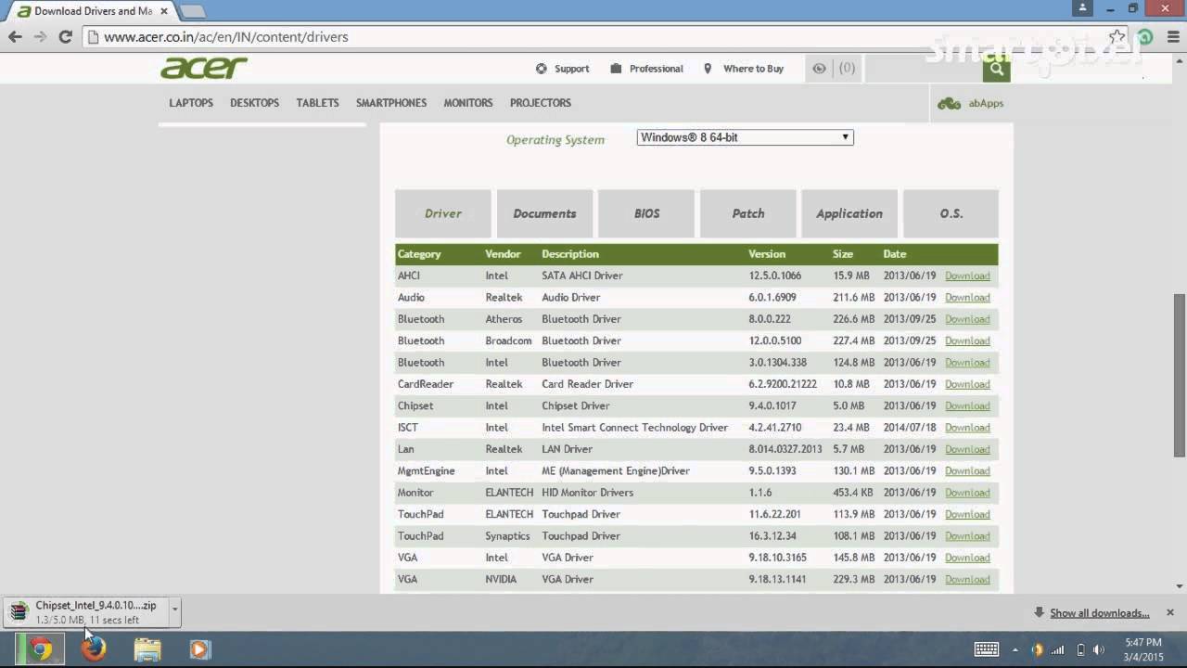Viewport: 1187px width, 668px height.
Task: Click the site search input field
Action: (x=923, y=68)
